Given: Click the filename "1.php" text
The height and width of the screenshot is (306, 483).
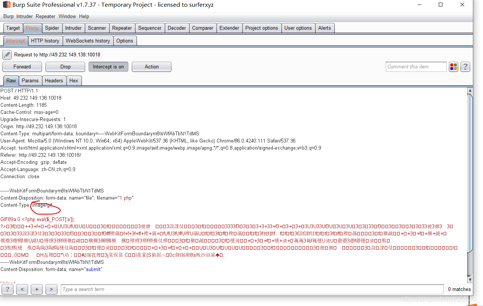Looking at the screenshot, I should pyautogui.click(x=126, y=198).
